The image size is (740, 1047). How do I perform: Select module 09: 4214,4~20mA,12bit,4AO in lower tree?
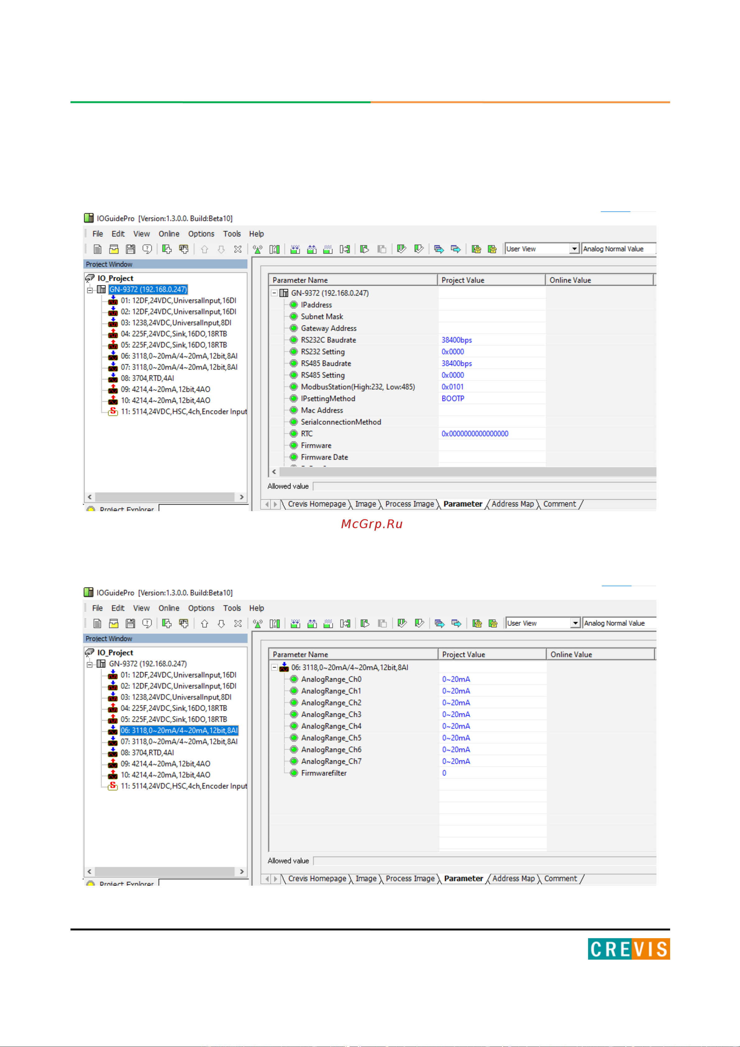point(165,764)
